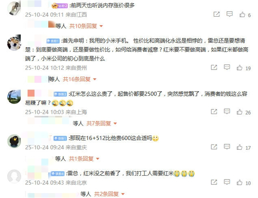Expand the 共1条回复 reply thread
The height and width of the screenshot is (198, 258).
[84, 159]
